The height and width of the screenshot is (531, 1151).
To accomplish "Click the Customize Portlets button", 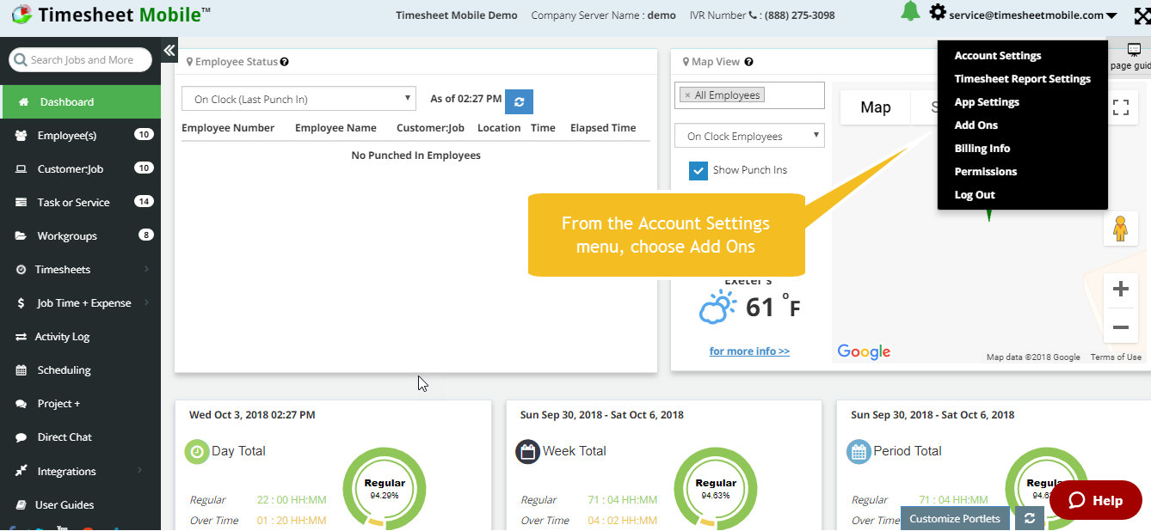I will pyautogui.click(x=955, y=519).
